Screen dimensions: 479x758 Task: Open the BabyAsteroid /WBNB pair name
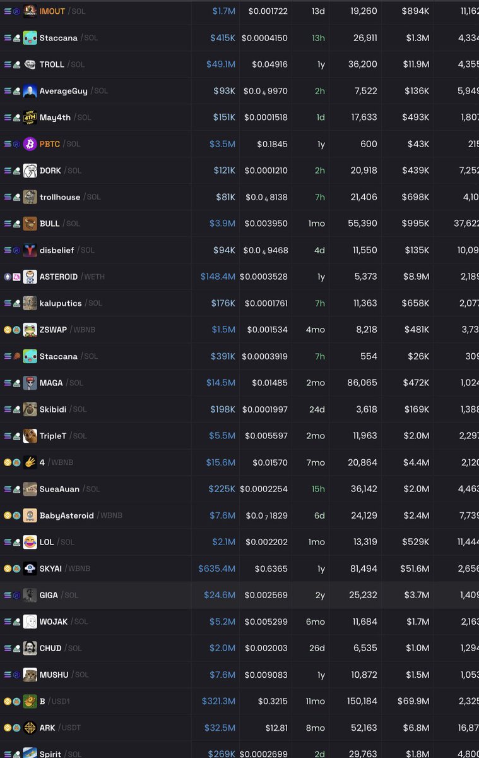coord(81,515)
